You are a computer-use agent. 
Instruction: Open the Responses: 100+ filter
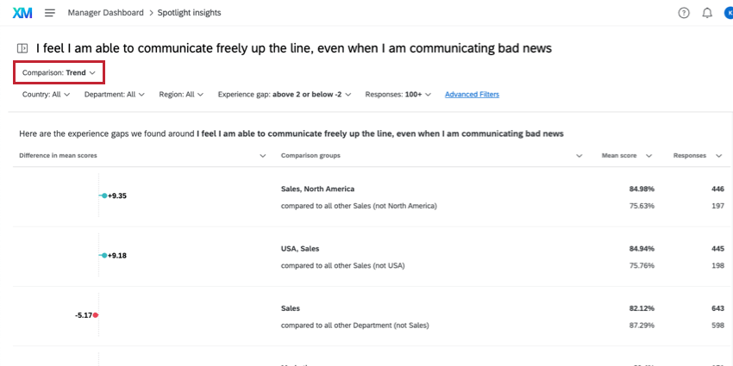[399, 95]
